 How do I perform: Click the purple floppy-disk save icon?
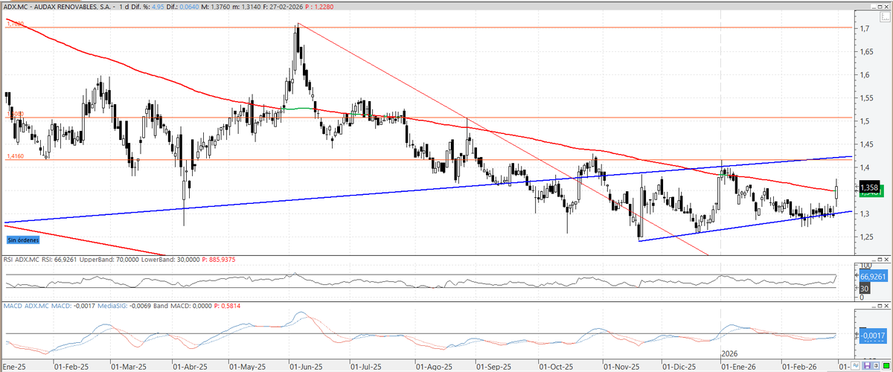pos(867,365)
